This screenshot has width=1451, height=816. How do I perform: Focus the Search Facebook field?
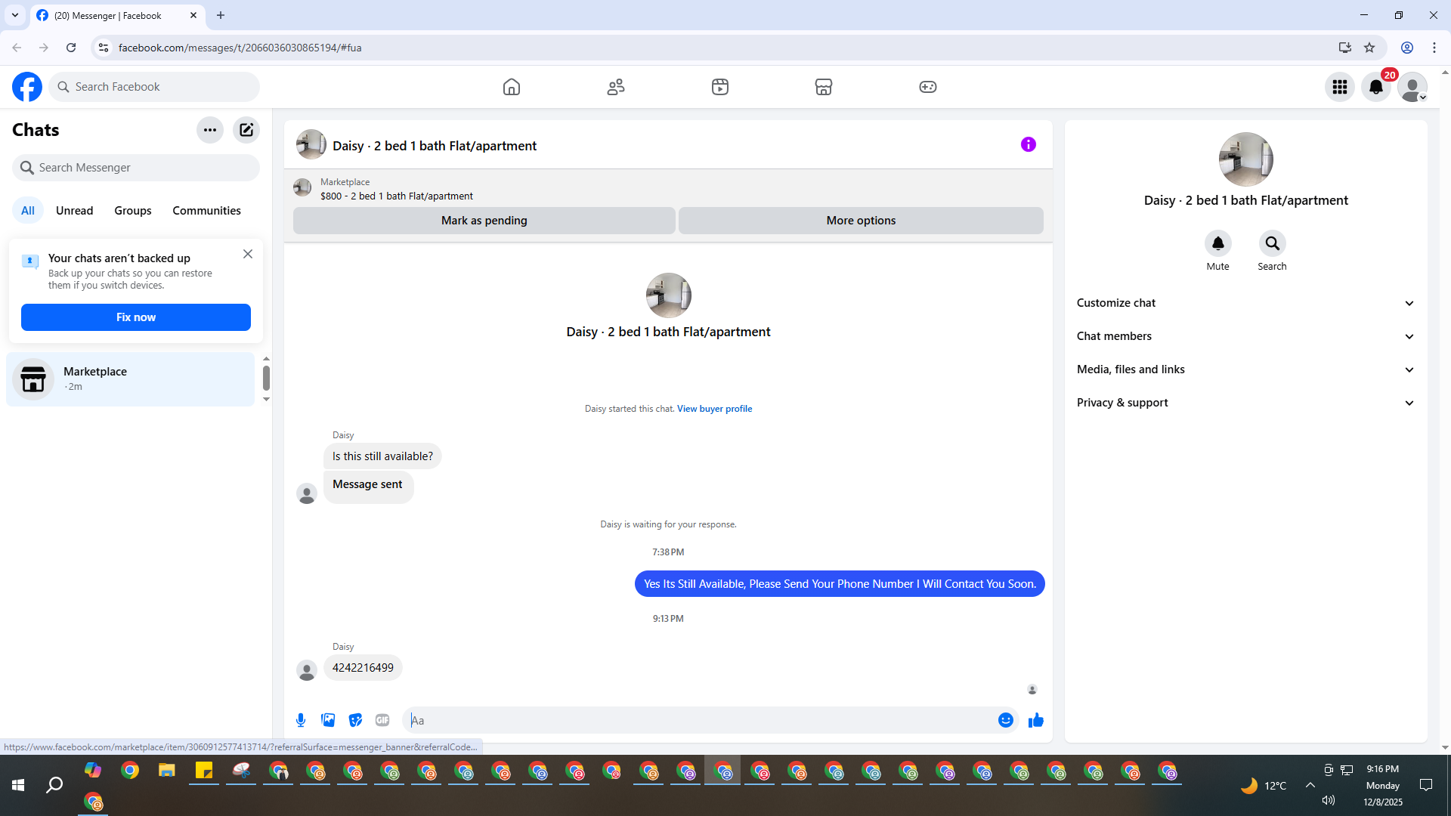point(154,87)
